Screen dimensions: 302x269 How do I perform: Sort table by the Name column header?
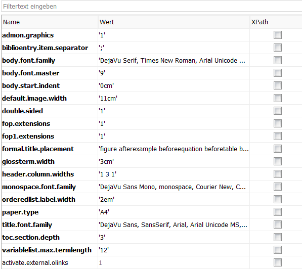(50, 22)
